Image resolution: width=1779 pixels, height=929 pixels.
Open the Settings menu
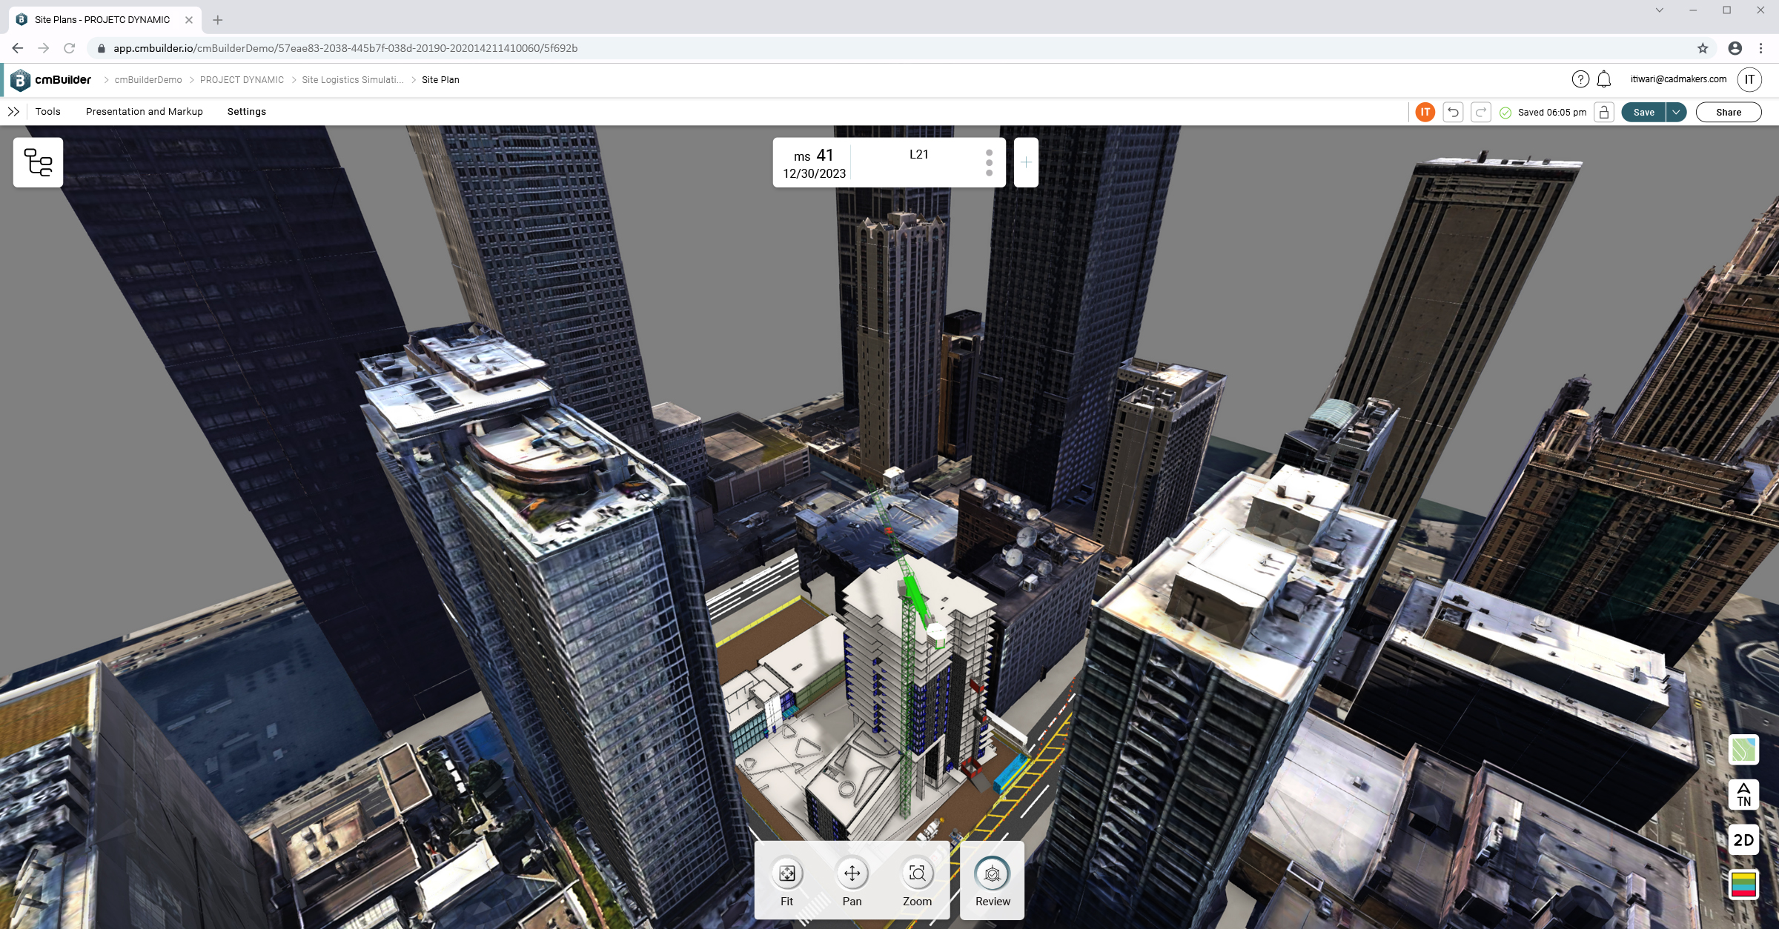point(246,112)
